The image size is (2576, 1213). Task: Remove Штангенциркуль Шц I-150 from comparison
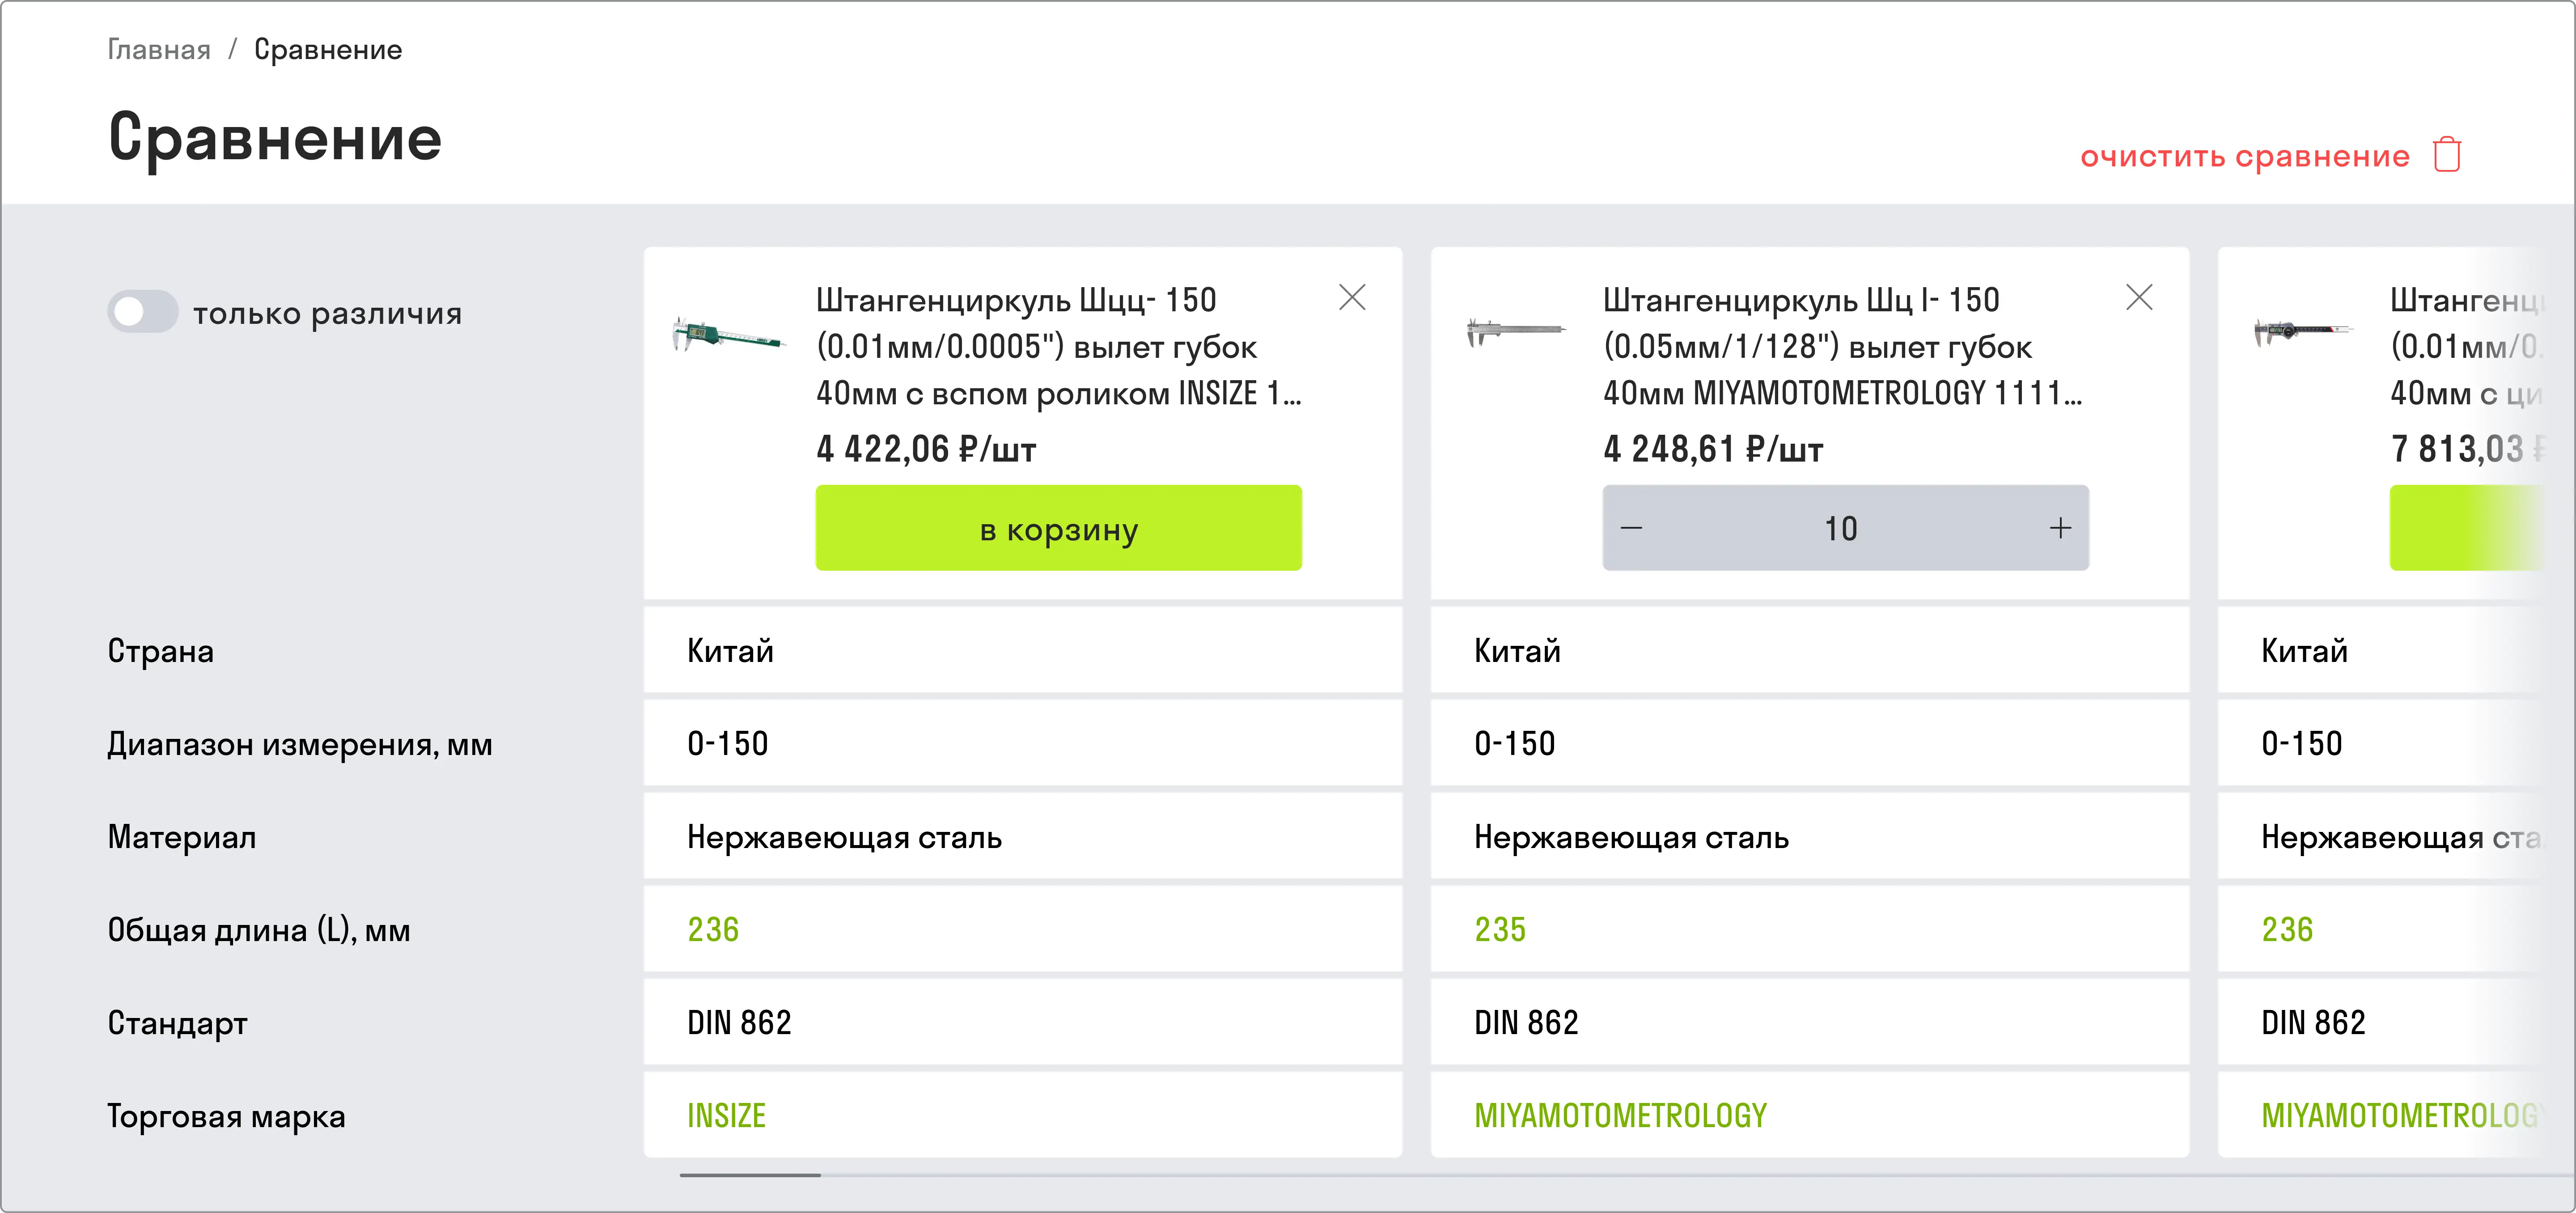click(x=2139, y=297)
